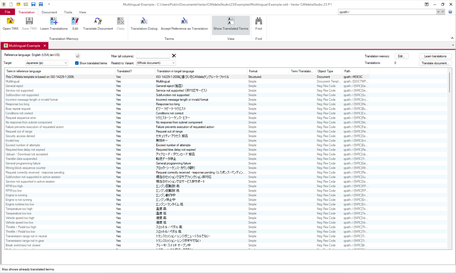This screenshot has width=456, height=273.
Task: Clear the filter with the X button
Action: [x=174, y=56]
